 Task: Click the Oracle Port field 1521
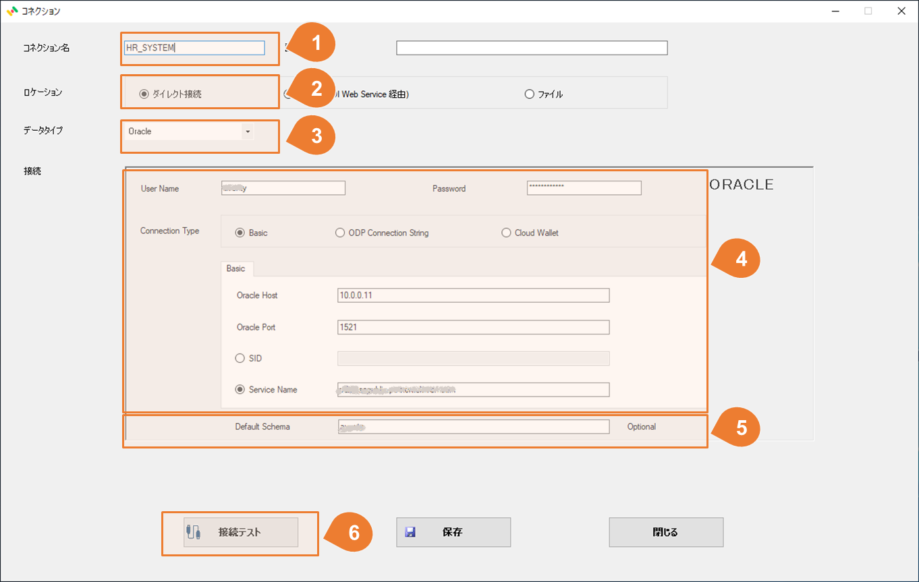tap(474, 327)
